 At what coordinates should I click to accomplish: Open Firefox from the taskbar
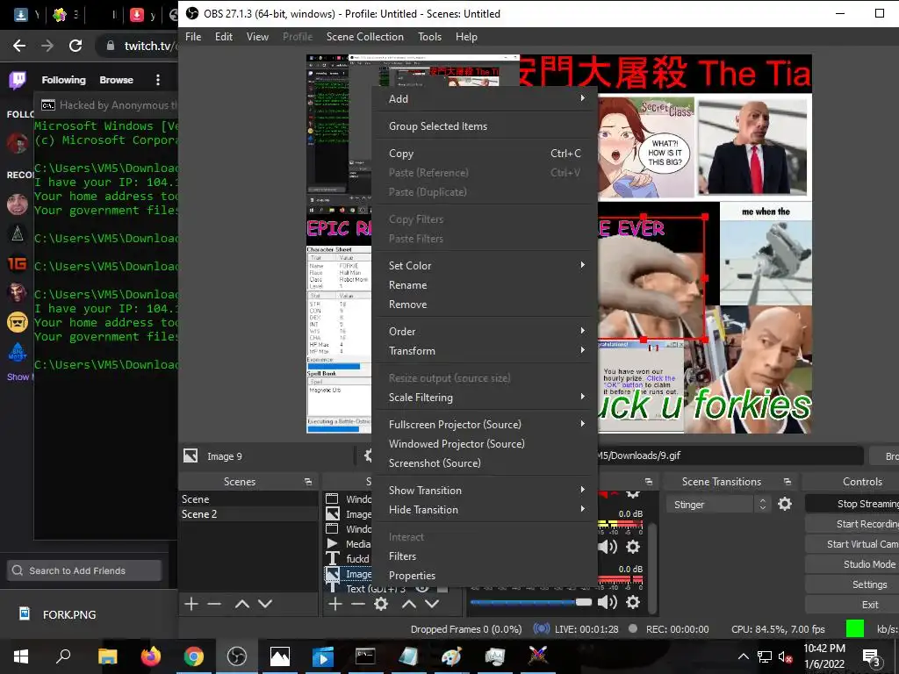point(151,656)
